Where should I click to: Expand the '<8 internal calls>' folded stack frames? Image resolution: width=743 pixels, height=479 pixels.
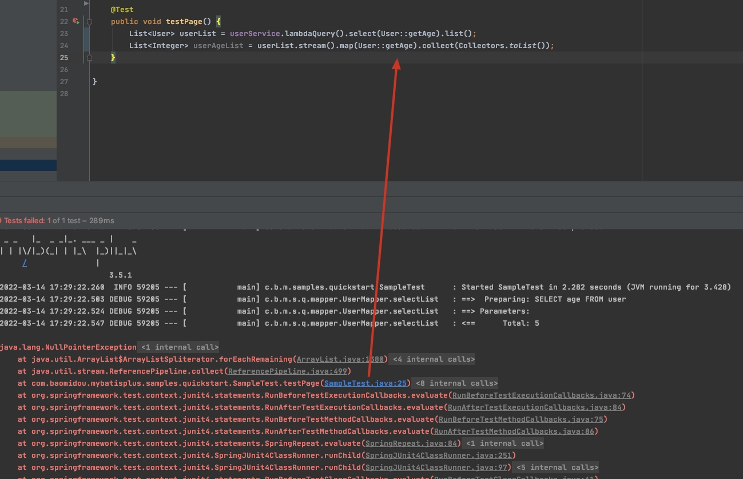456,383
